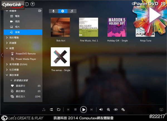The width and height of the screenshot is (167, 121).
Task: Open PowerDVD Remote device
Action: [23, 54]
